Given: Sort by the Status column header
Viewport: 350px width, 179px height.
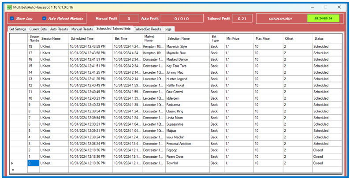Looking at the screenshot, I should 327,38.
